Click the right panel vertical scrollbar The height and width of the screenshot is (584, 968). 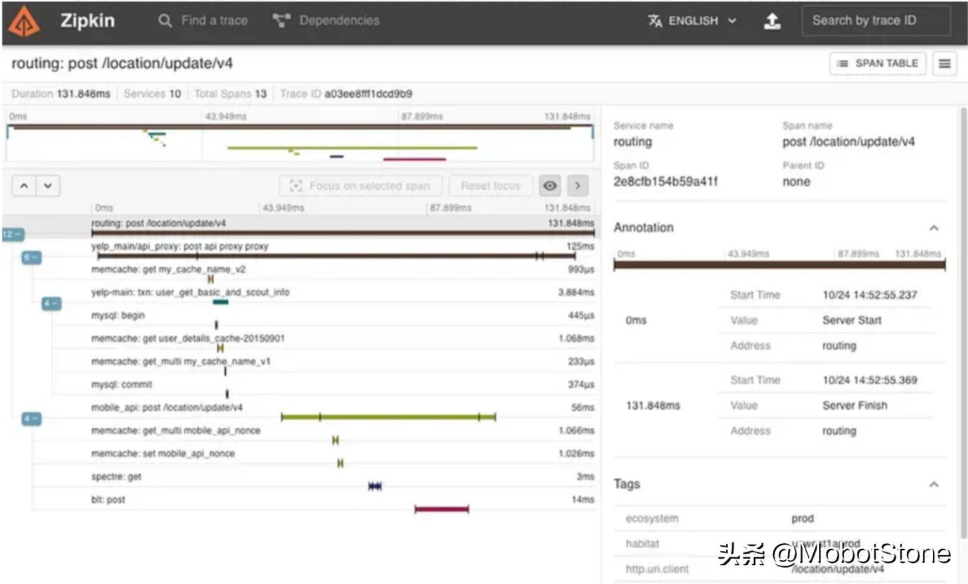point(962,324)
